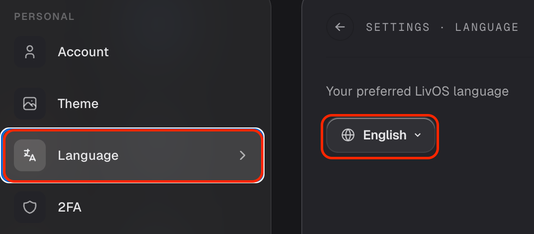Expand the down chevron next to English
The width and height of the screenshot is (534, 234).
418,135
